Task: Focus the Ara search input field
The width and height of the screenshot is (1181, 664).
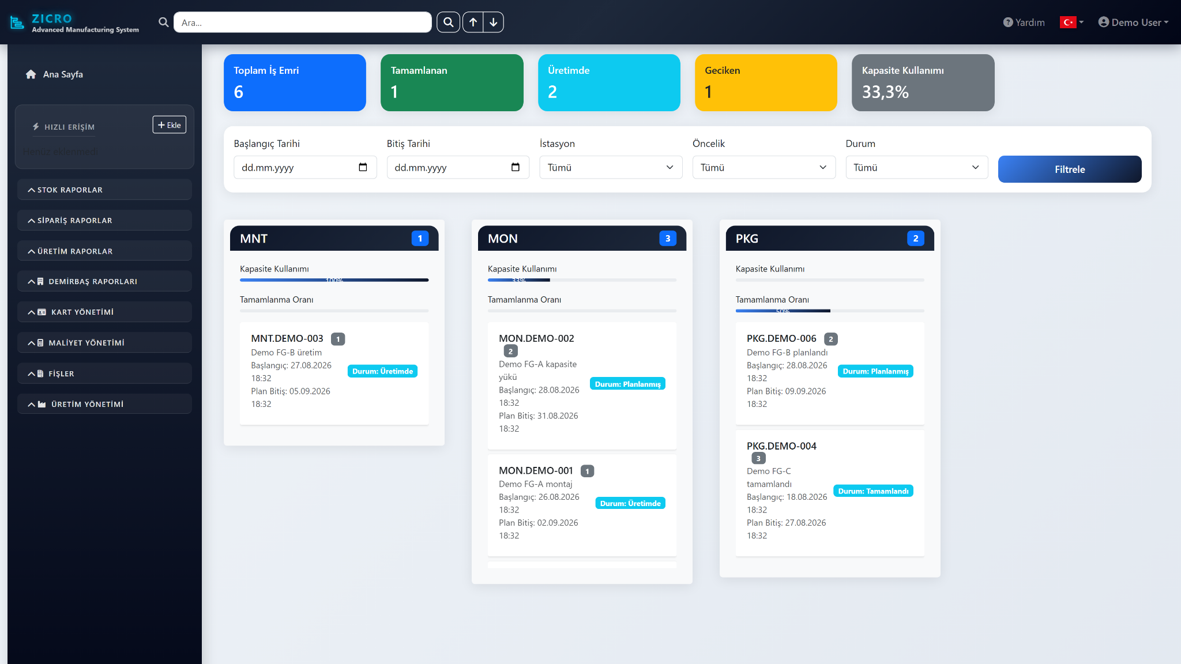Action: (302, 22)
